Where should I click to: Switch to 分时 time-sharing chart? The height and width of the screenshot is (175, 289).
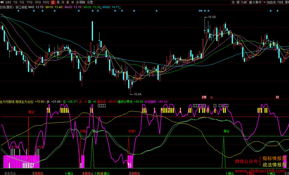pyautogui.click(x=8, y=2)
